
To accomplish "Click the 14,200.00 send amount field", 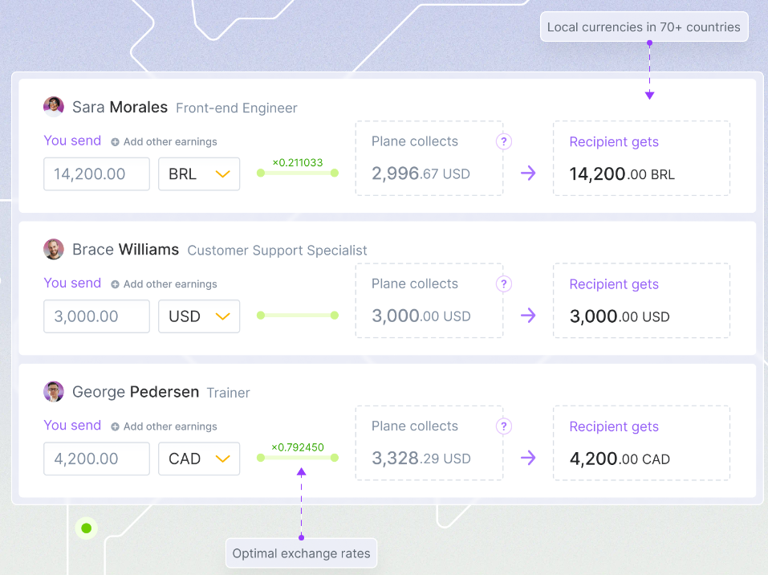I will click(96, 173).
